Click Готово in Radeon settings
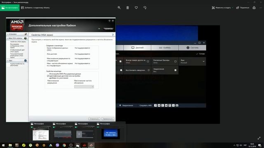This screenshot has width=264, height=148. coord(200,54)
